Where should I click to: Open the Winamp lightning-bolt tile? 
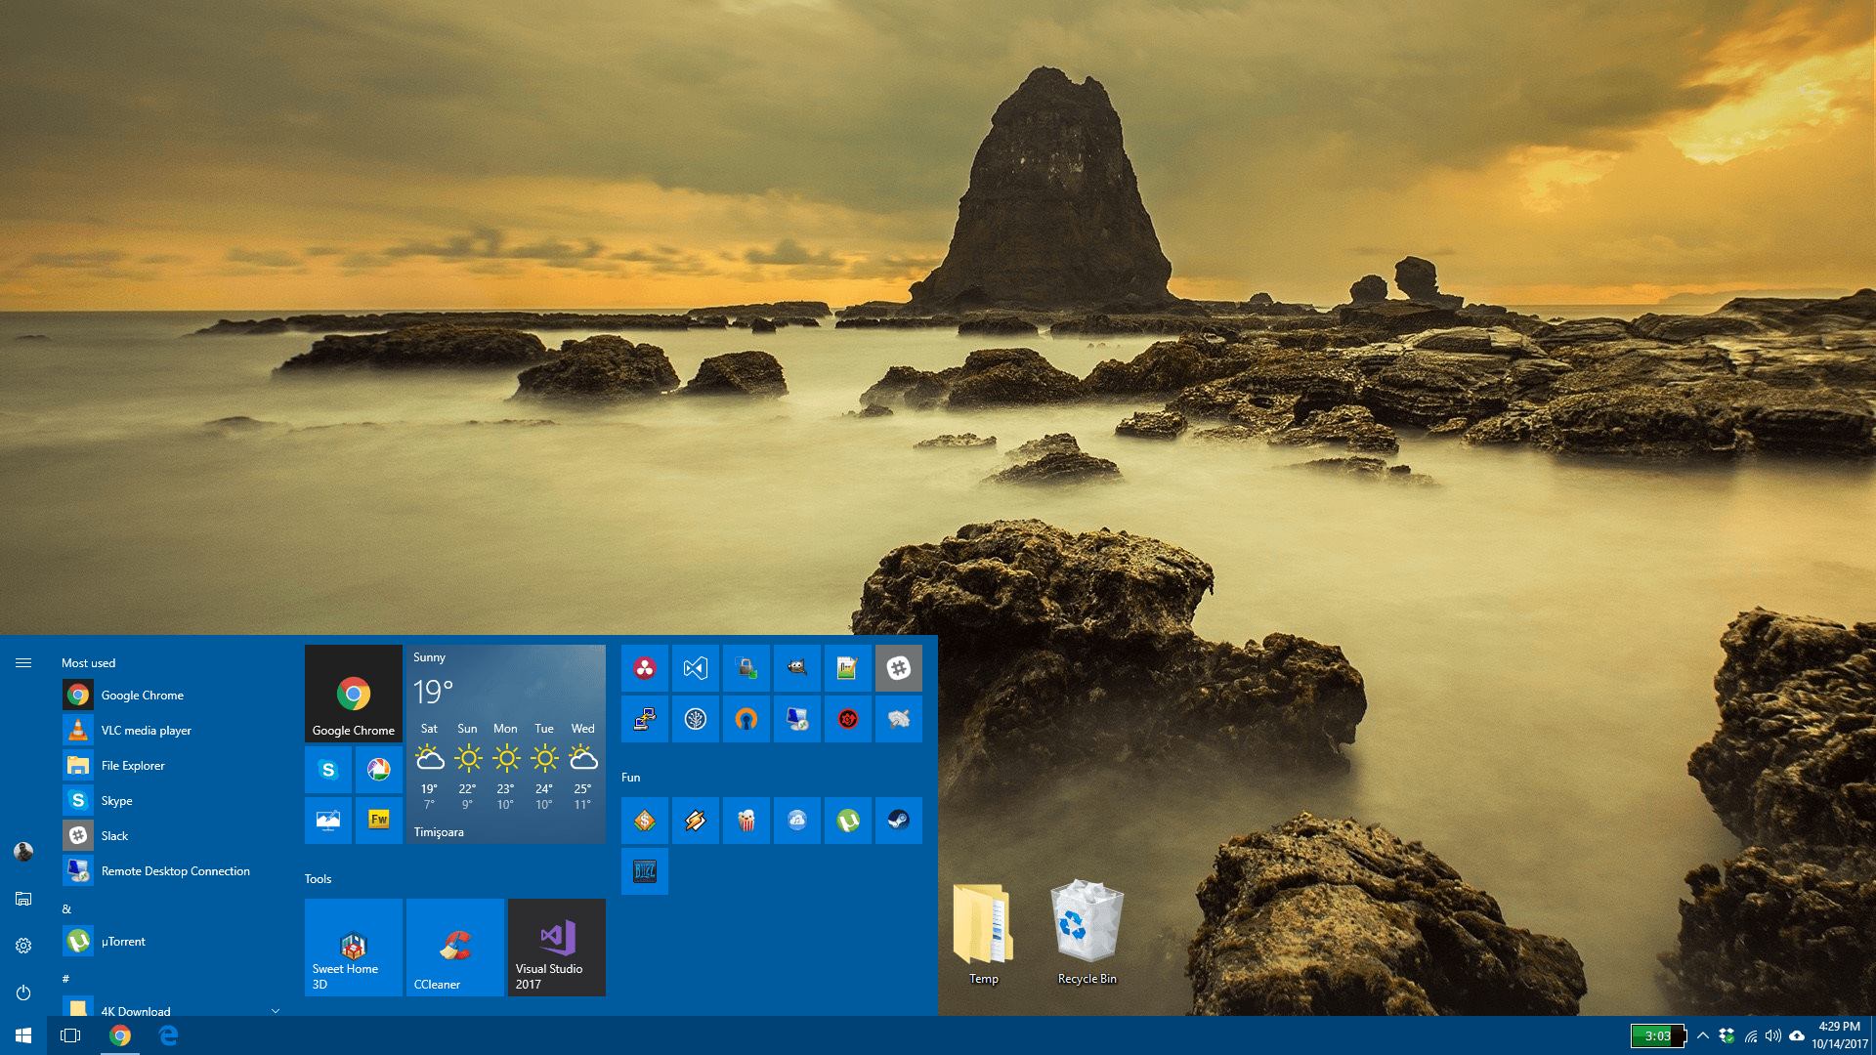click(695, 821)
